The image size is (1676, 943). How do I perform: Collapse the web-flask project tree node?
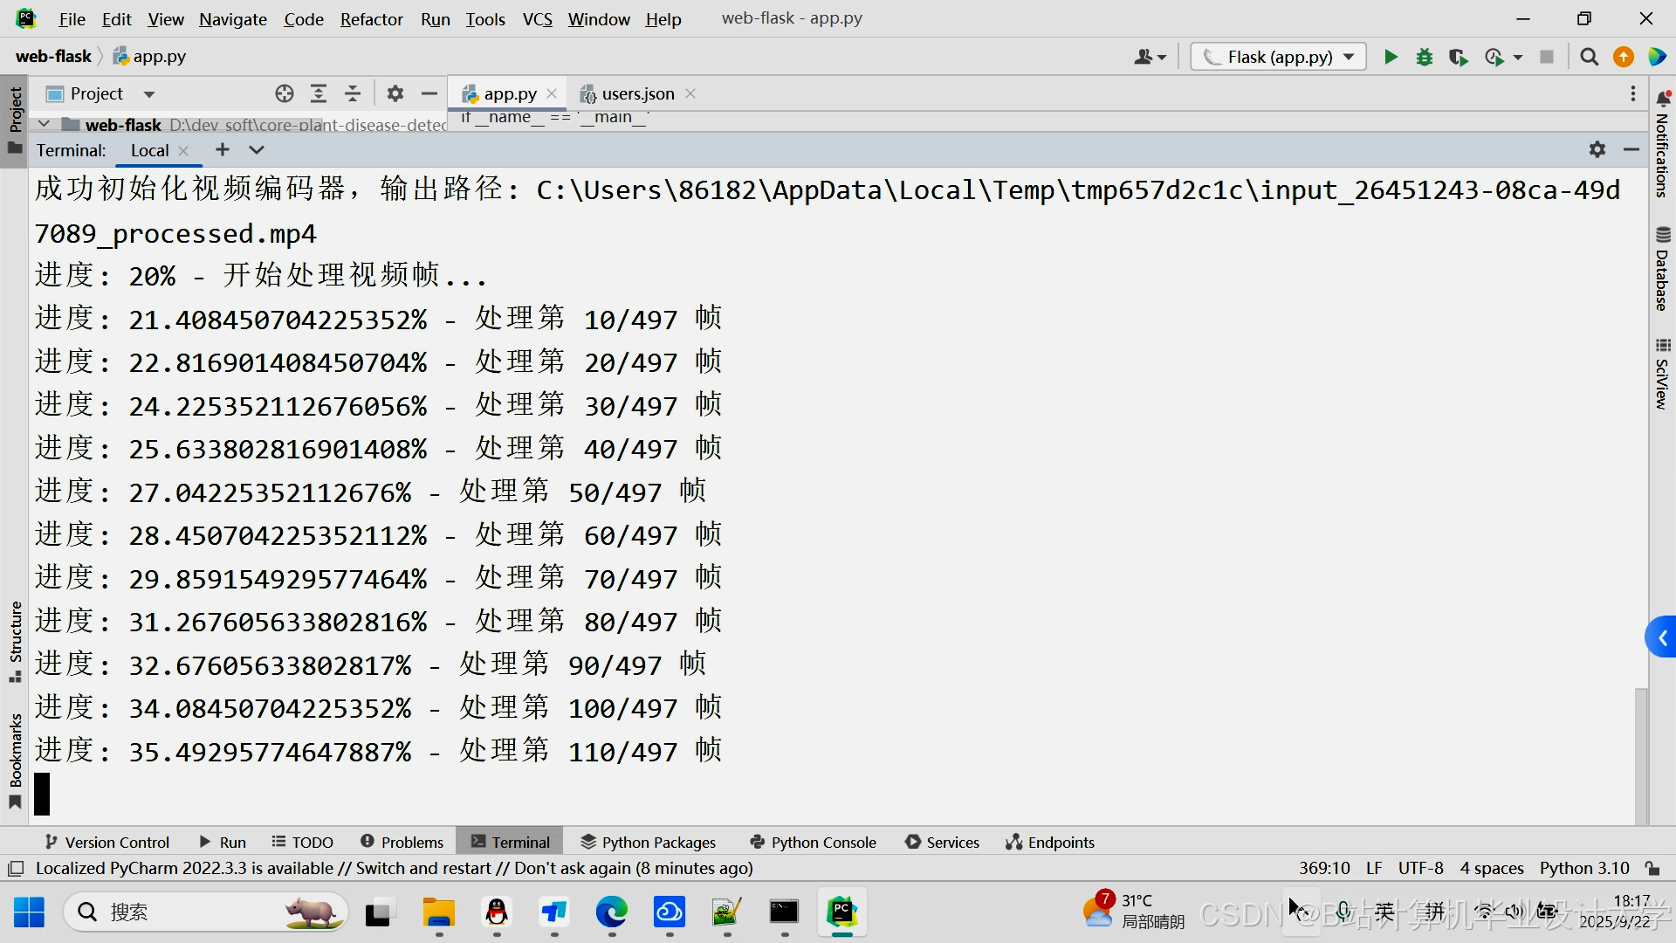[x=44, y=125]
